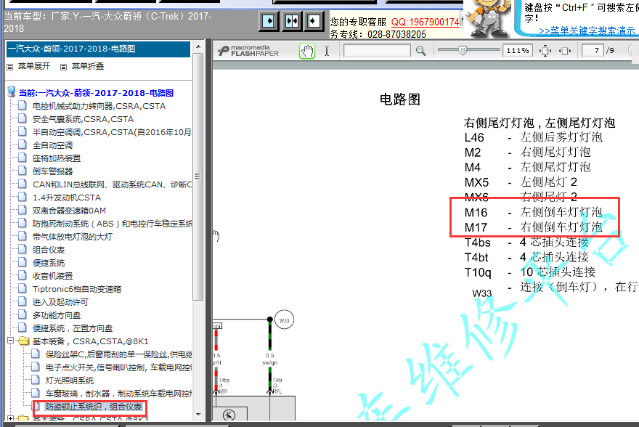Open the 座椅加热装置 tree entry
The image size is (639, 427).
[x=57, y=158]
